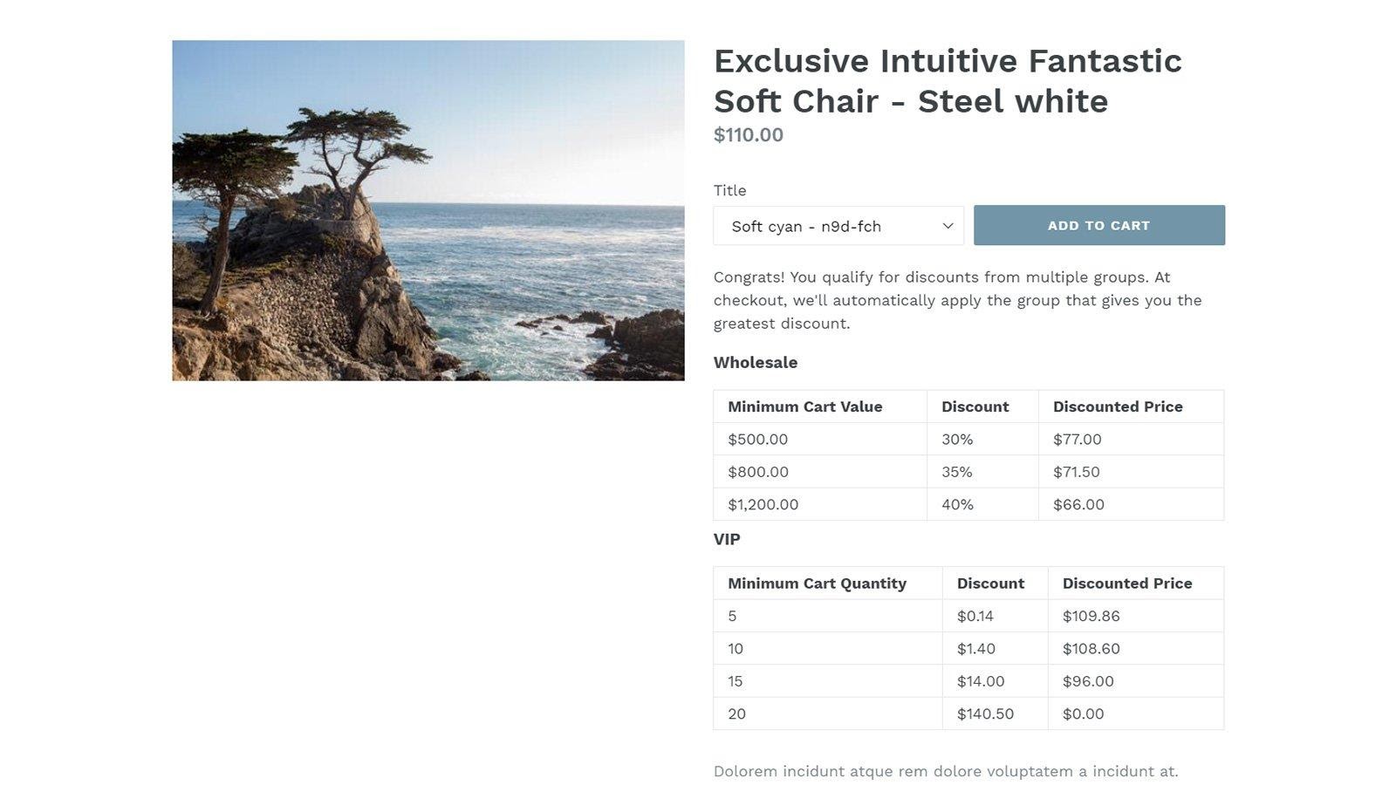Click the Minimum Cart Value column header
Screen dimensions: 1396x785
point(804,406)
